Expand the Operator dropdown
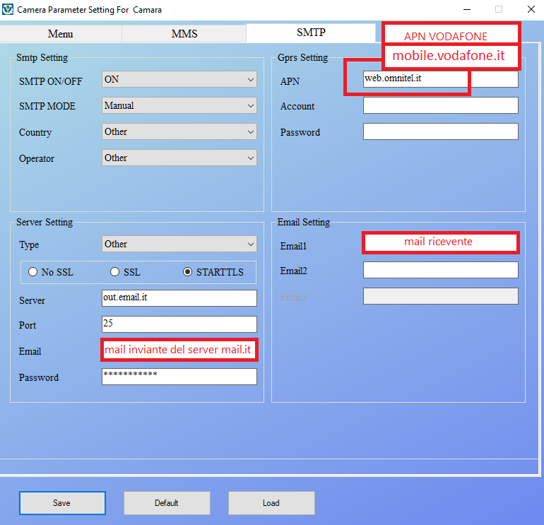The image size is (544, 525). pos(179,158)
